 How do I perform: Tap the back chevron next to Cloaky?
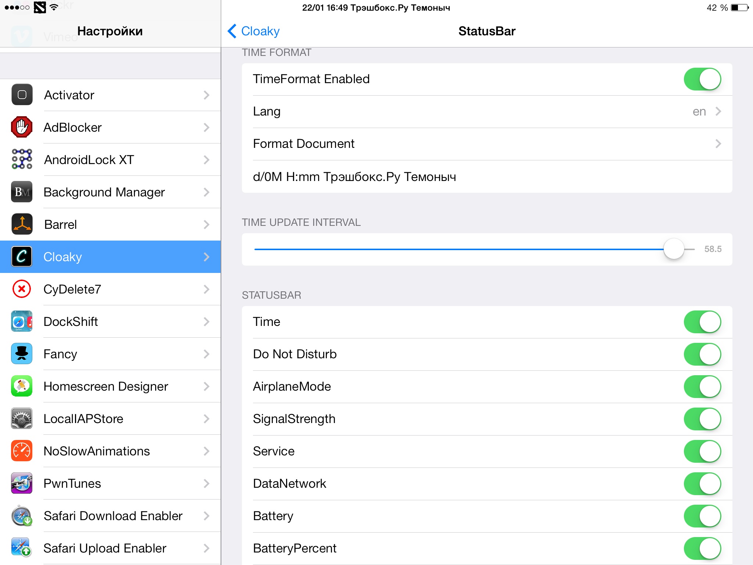(232, 31)
